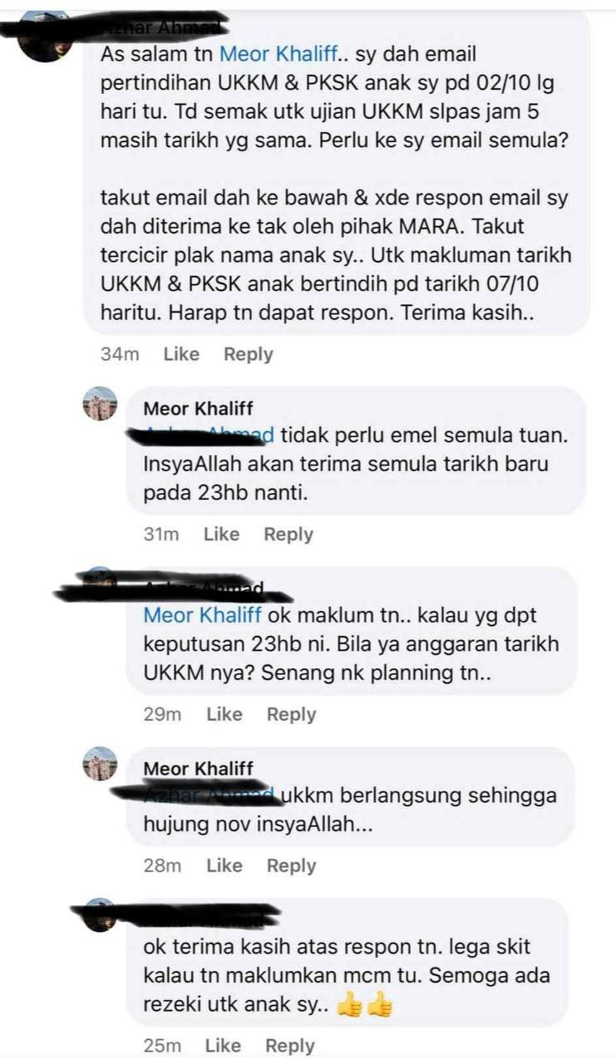Open Meor Khaliff mention in top comment
This screenshot has height=1064, width=616.
(279, 55)
